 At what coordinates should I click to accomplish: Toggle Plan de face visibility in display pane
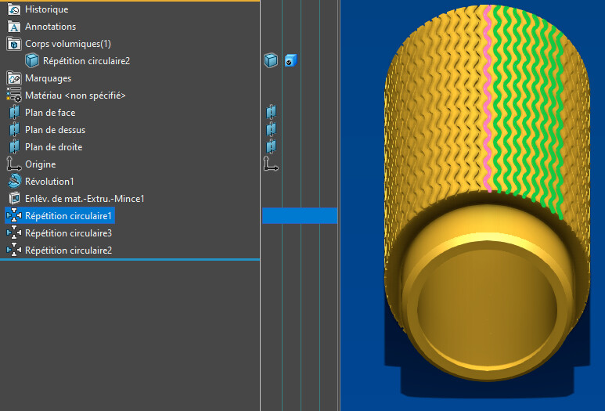(x=272, y=112)
